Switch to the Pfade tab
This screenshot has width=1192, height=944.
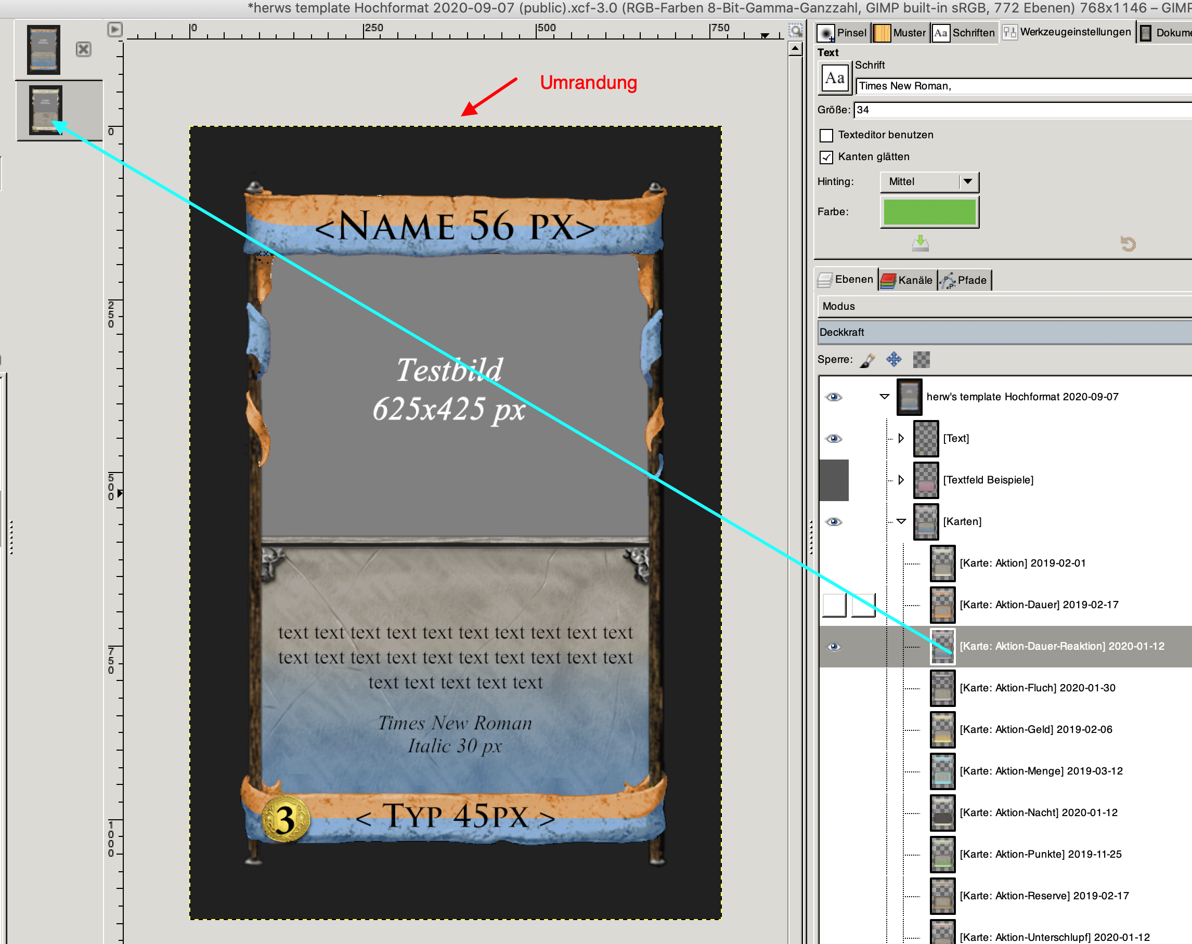(x=964, y=280)
